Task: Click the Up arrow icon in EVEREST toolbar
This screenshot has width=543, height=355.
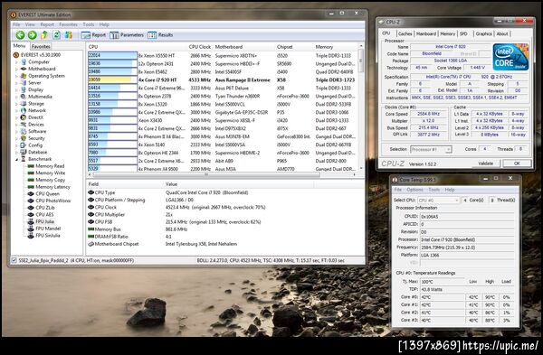Action: coord(44,34)
